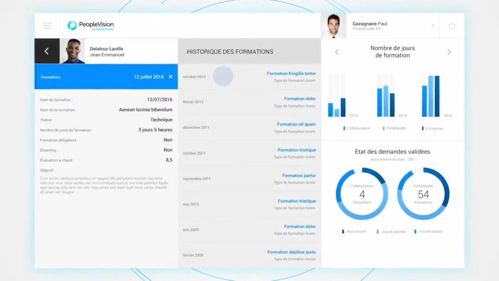499x281 pixels.
Task: Click Gazagnaire Paul's profile photo
Action: pos(333,26)
